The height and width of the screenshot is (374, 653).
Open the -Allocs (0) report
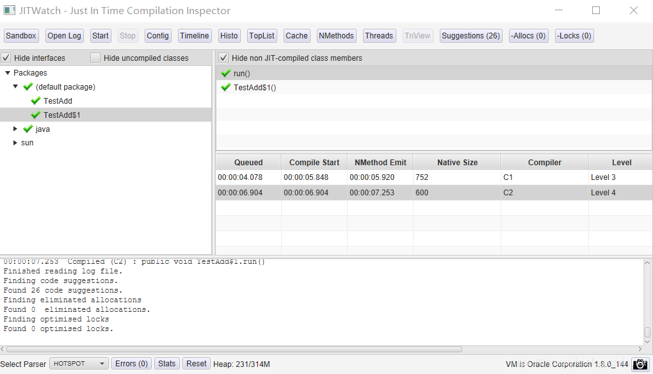(528, 36)
